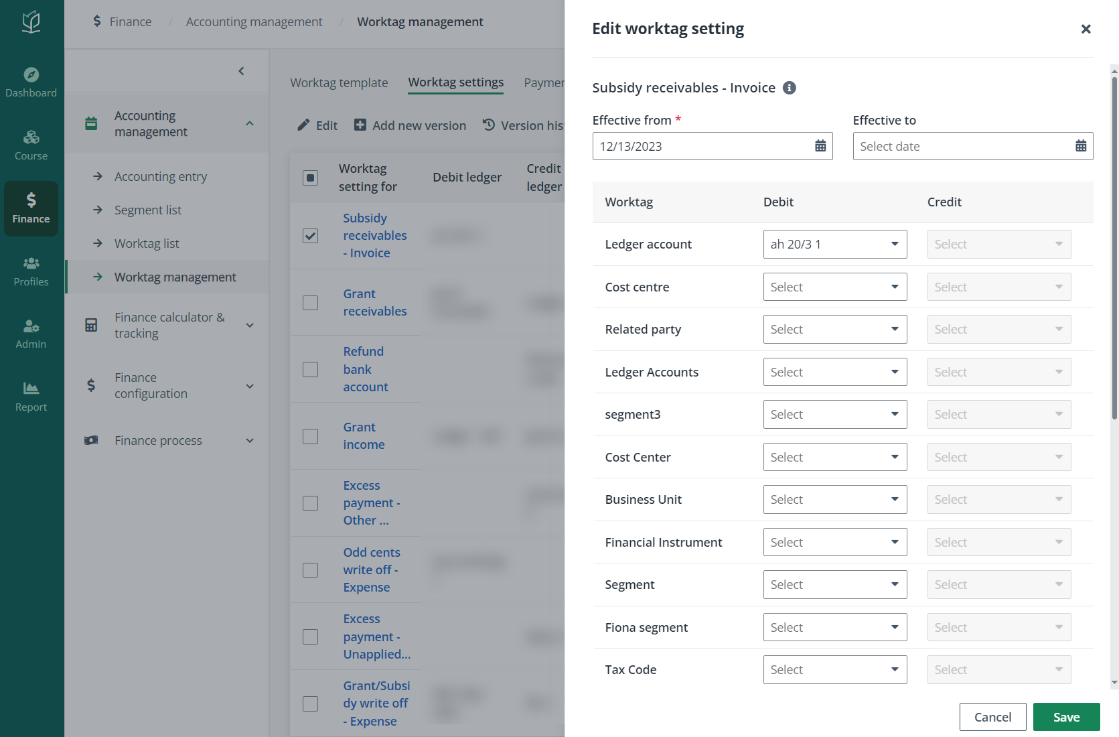Click the arrow icon beside Segment list
This screenshot has height=737, width=1119.
tap(98, 210)
